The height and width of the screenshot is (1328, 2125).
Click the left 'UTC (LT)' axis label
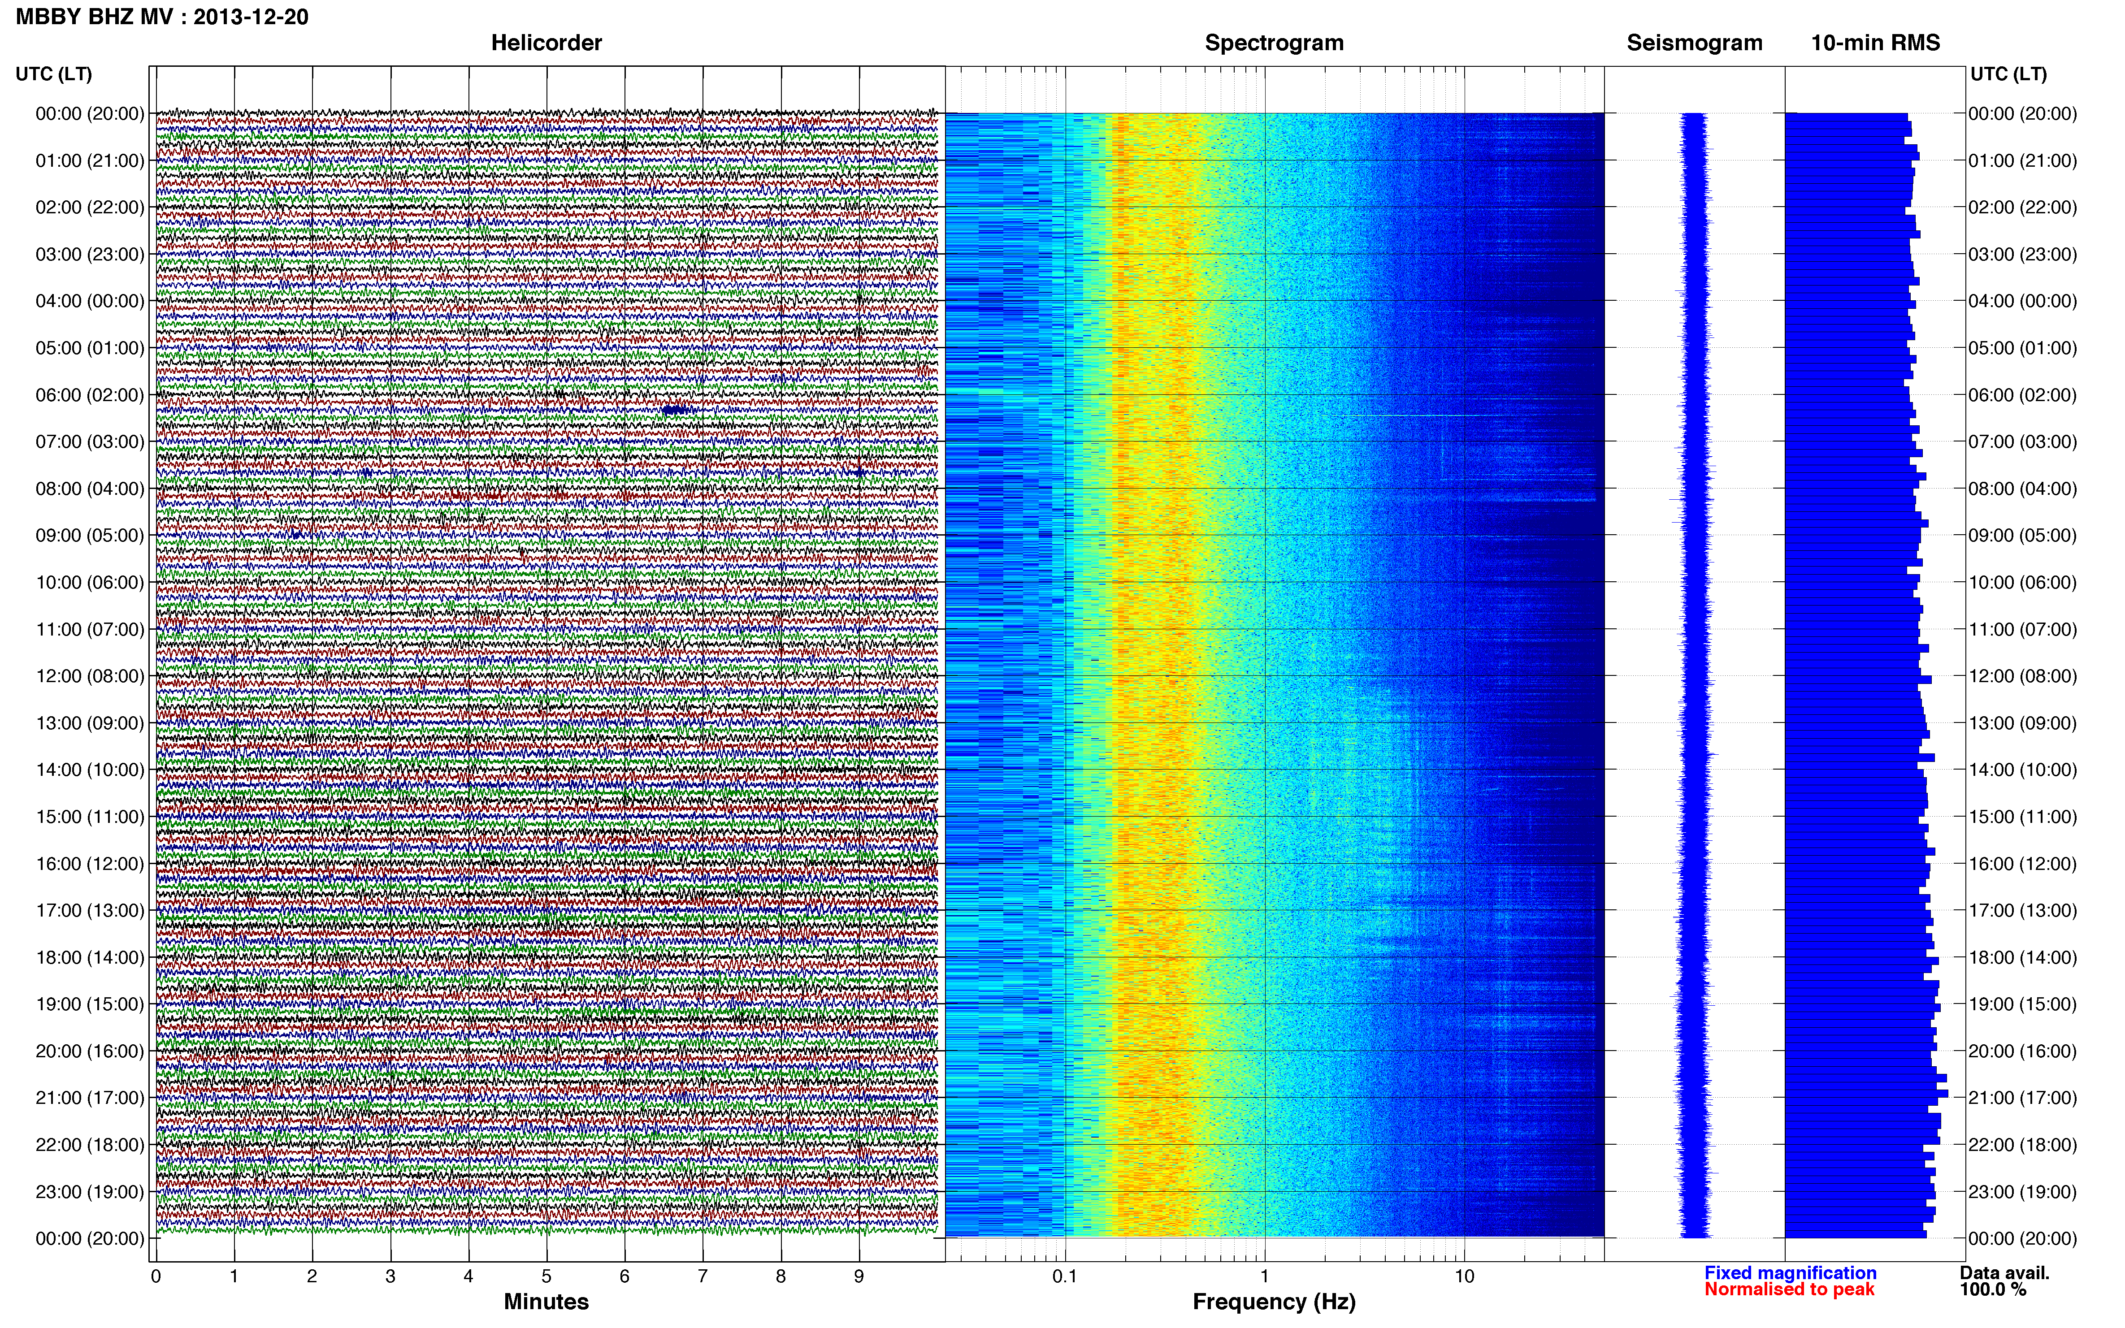click(x=54, y=74)
